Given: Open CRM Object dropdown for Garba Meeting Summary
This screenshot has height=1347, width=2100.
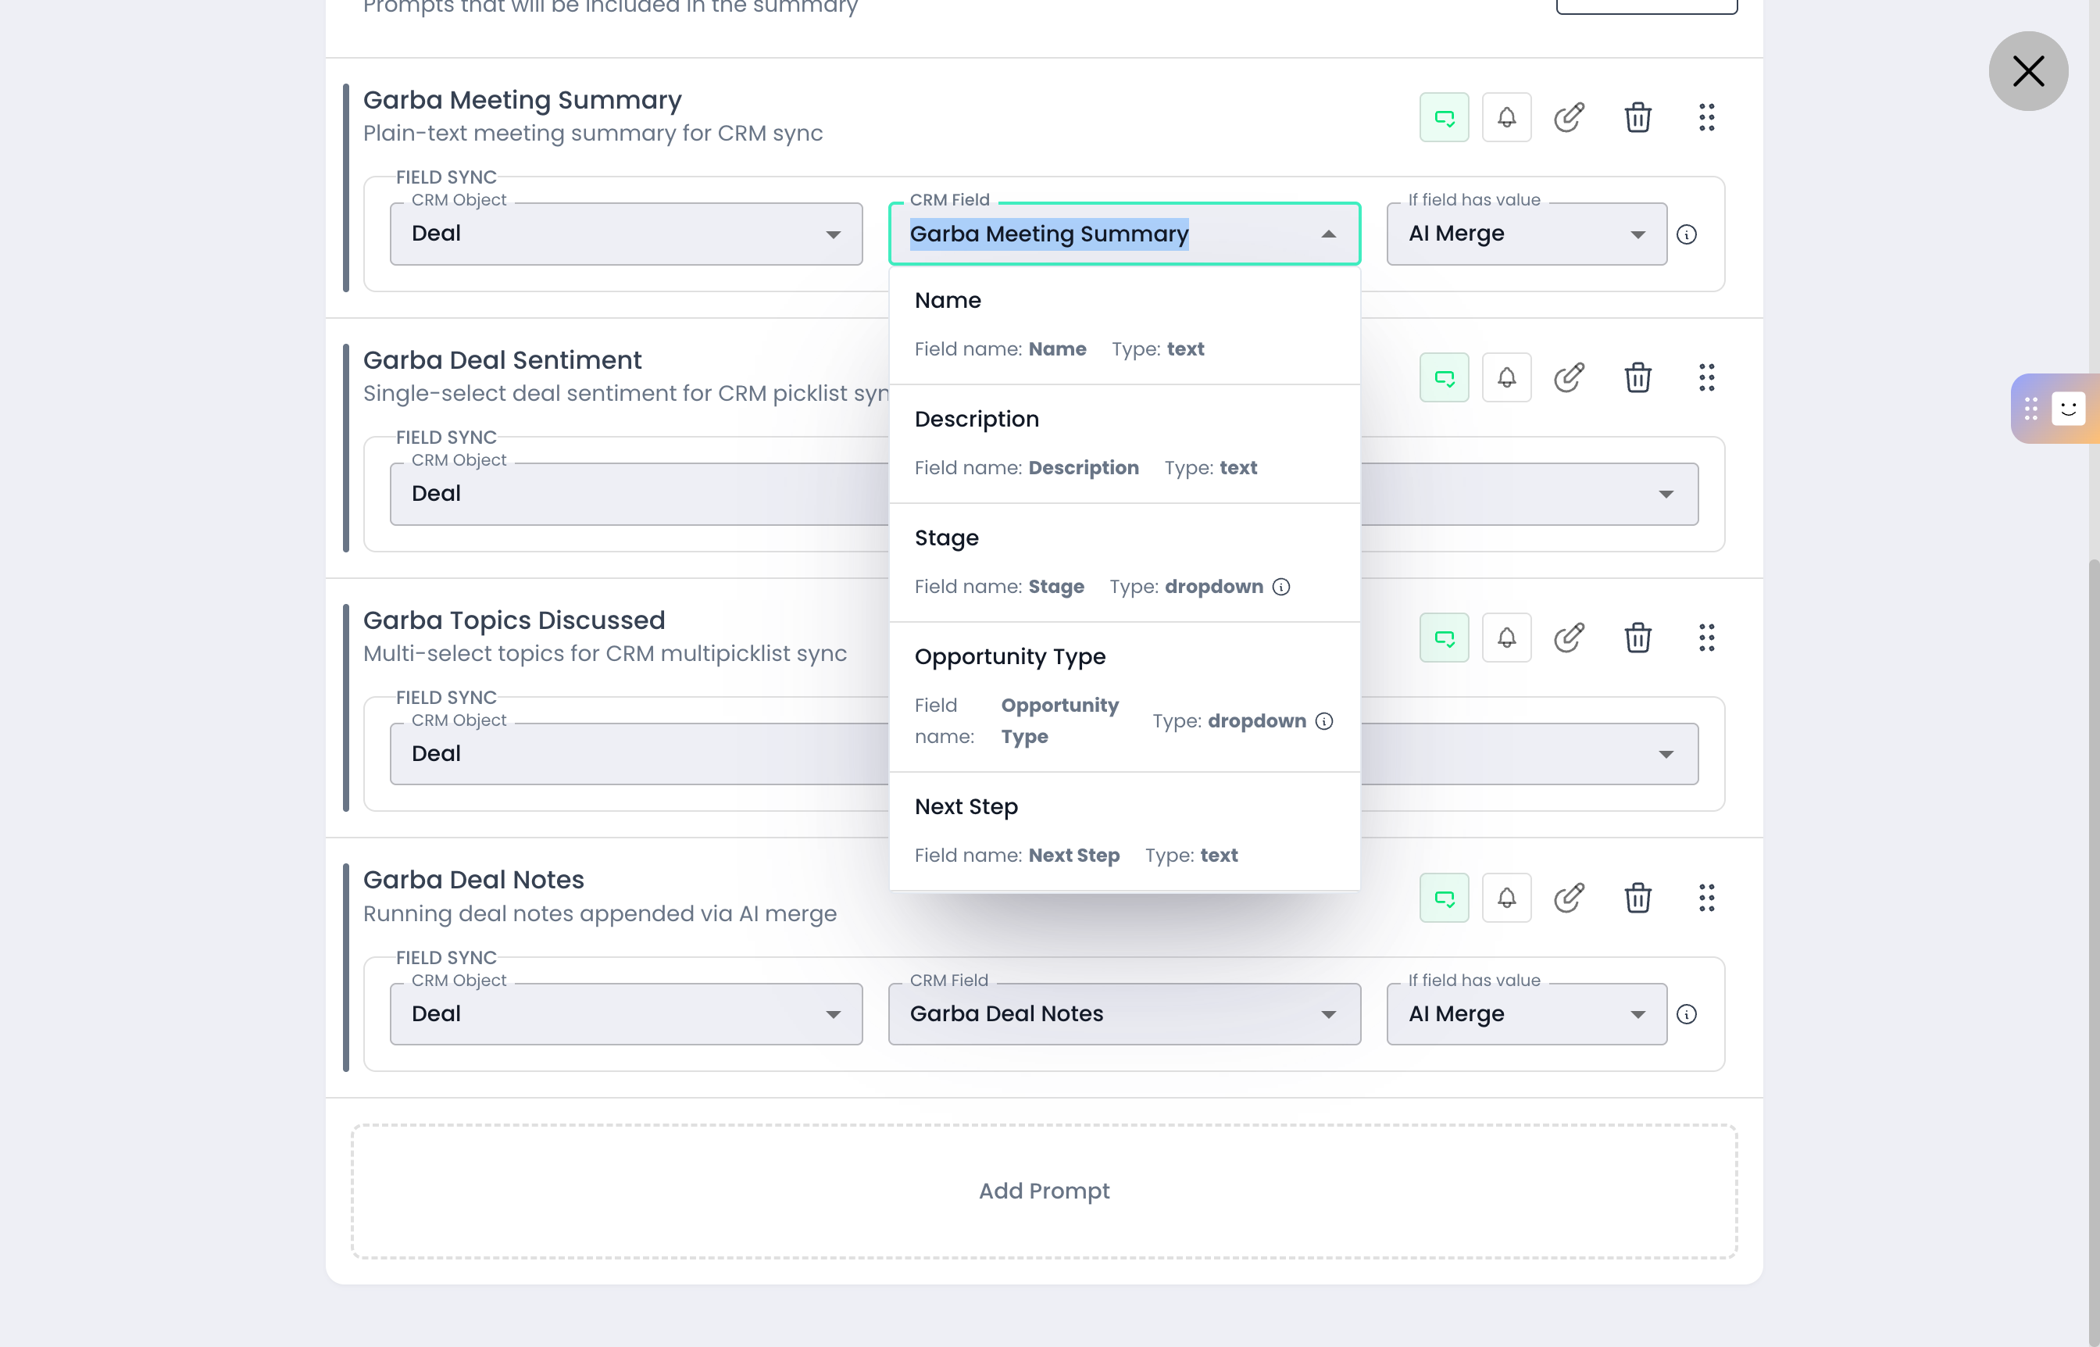Looking at the screenshot, I should click(627, 234).
